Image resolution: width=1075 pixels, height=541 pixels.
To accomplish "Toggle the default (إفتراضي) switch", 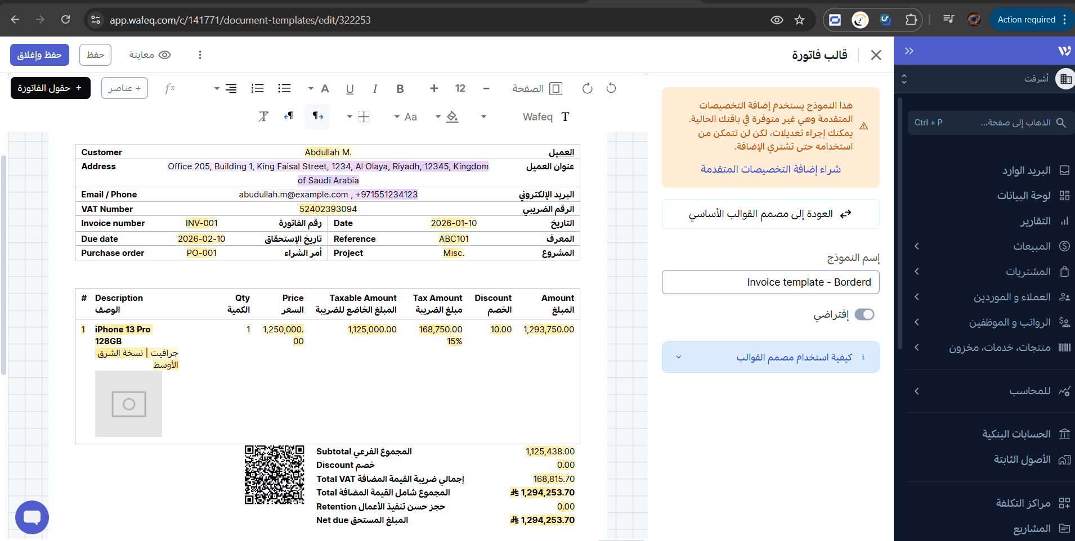I will click(865, 314).
